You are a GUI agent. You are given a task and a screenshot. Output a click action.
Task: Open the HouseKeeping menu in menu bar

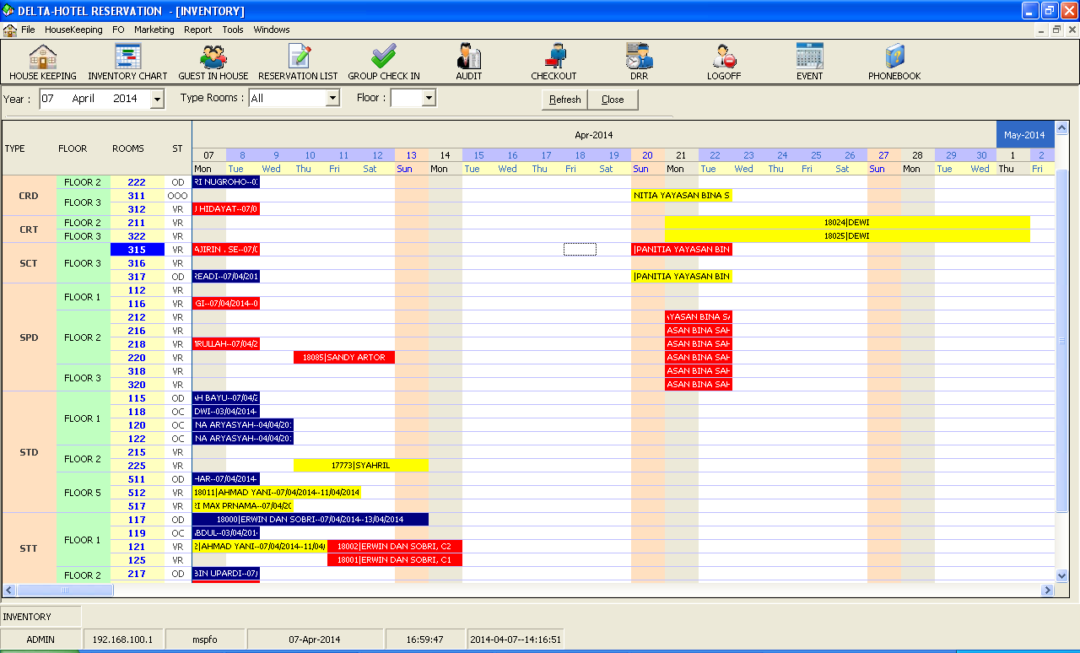73,30
